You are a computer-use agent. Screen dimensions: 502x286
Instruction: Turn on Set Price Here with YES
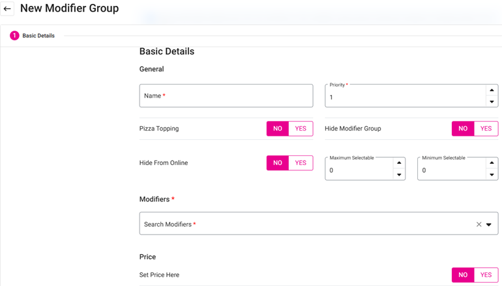pos(486,275)
